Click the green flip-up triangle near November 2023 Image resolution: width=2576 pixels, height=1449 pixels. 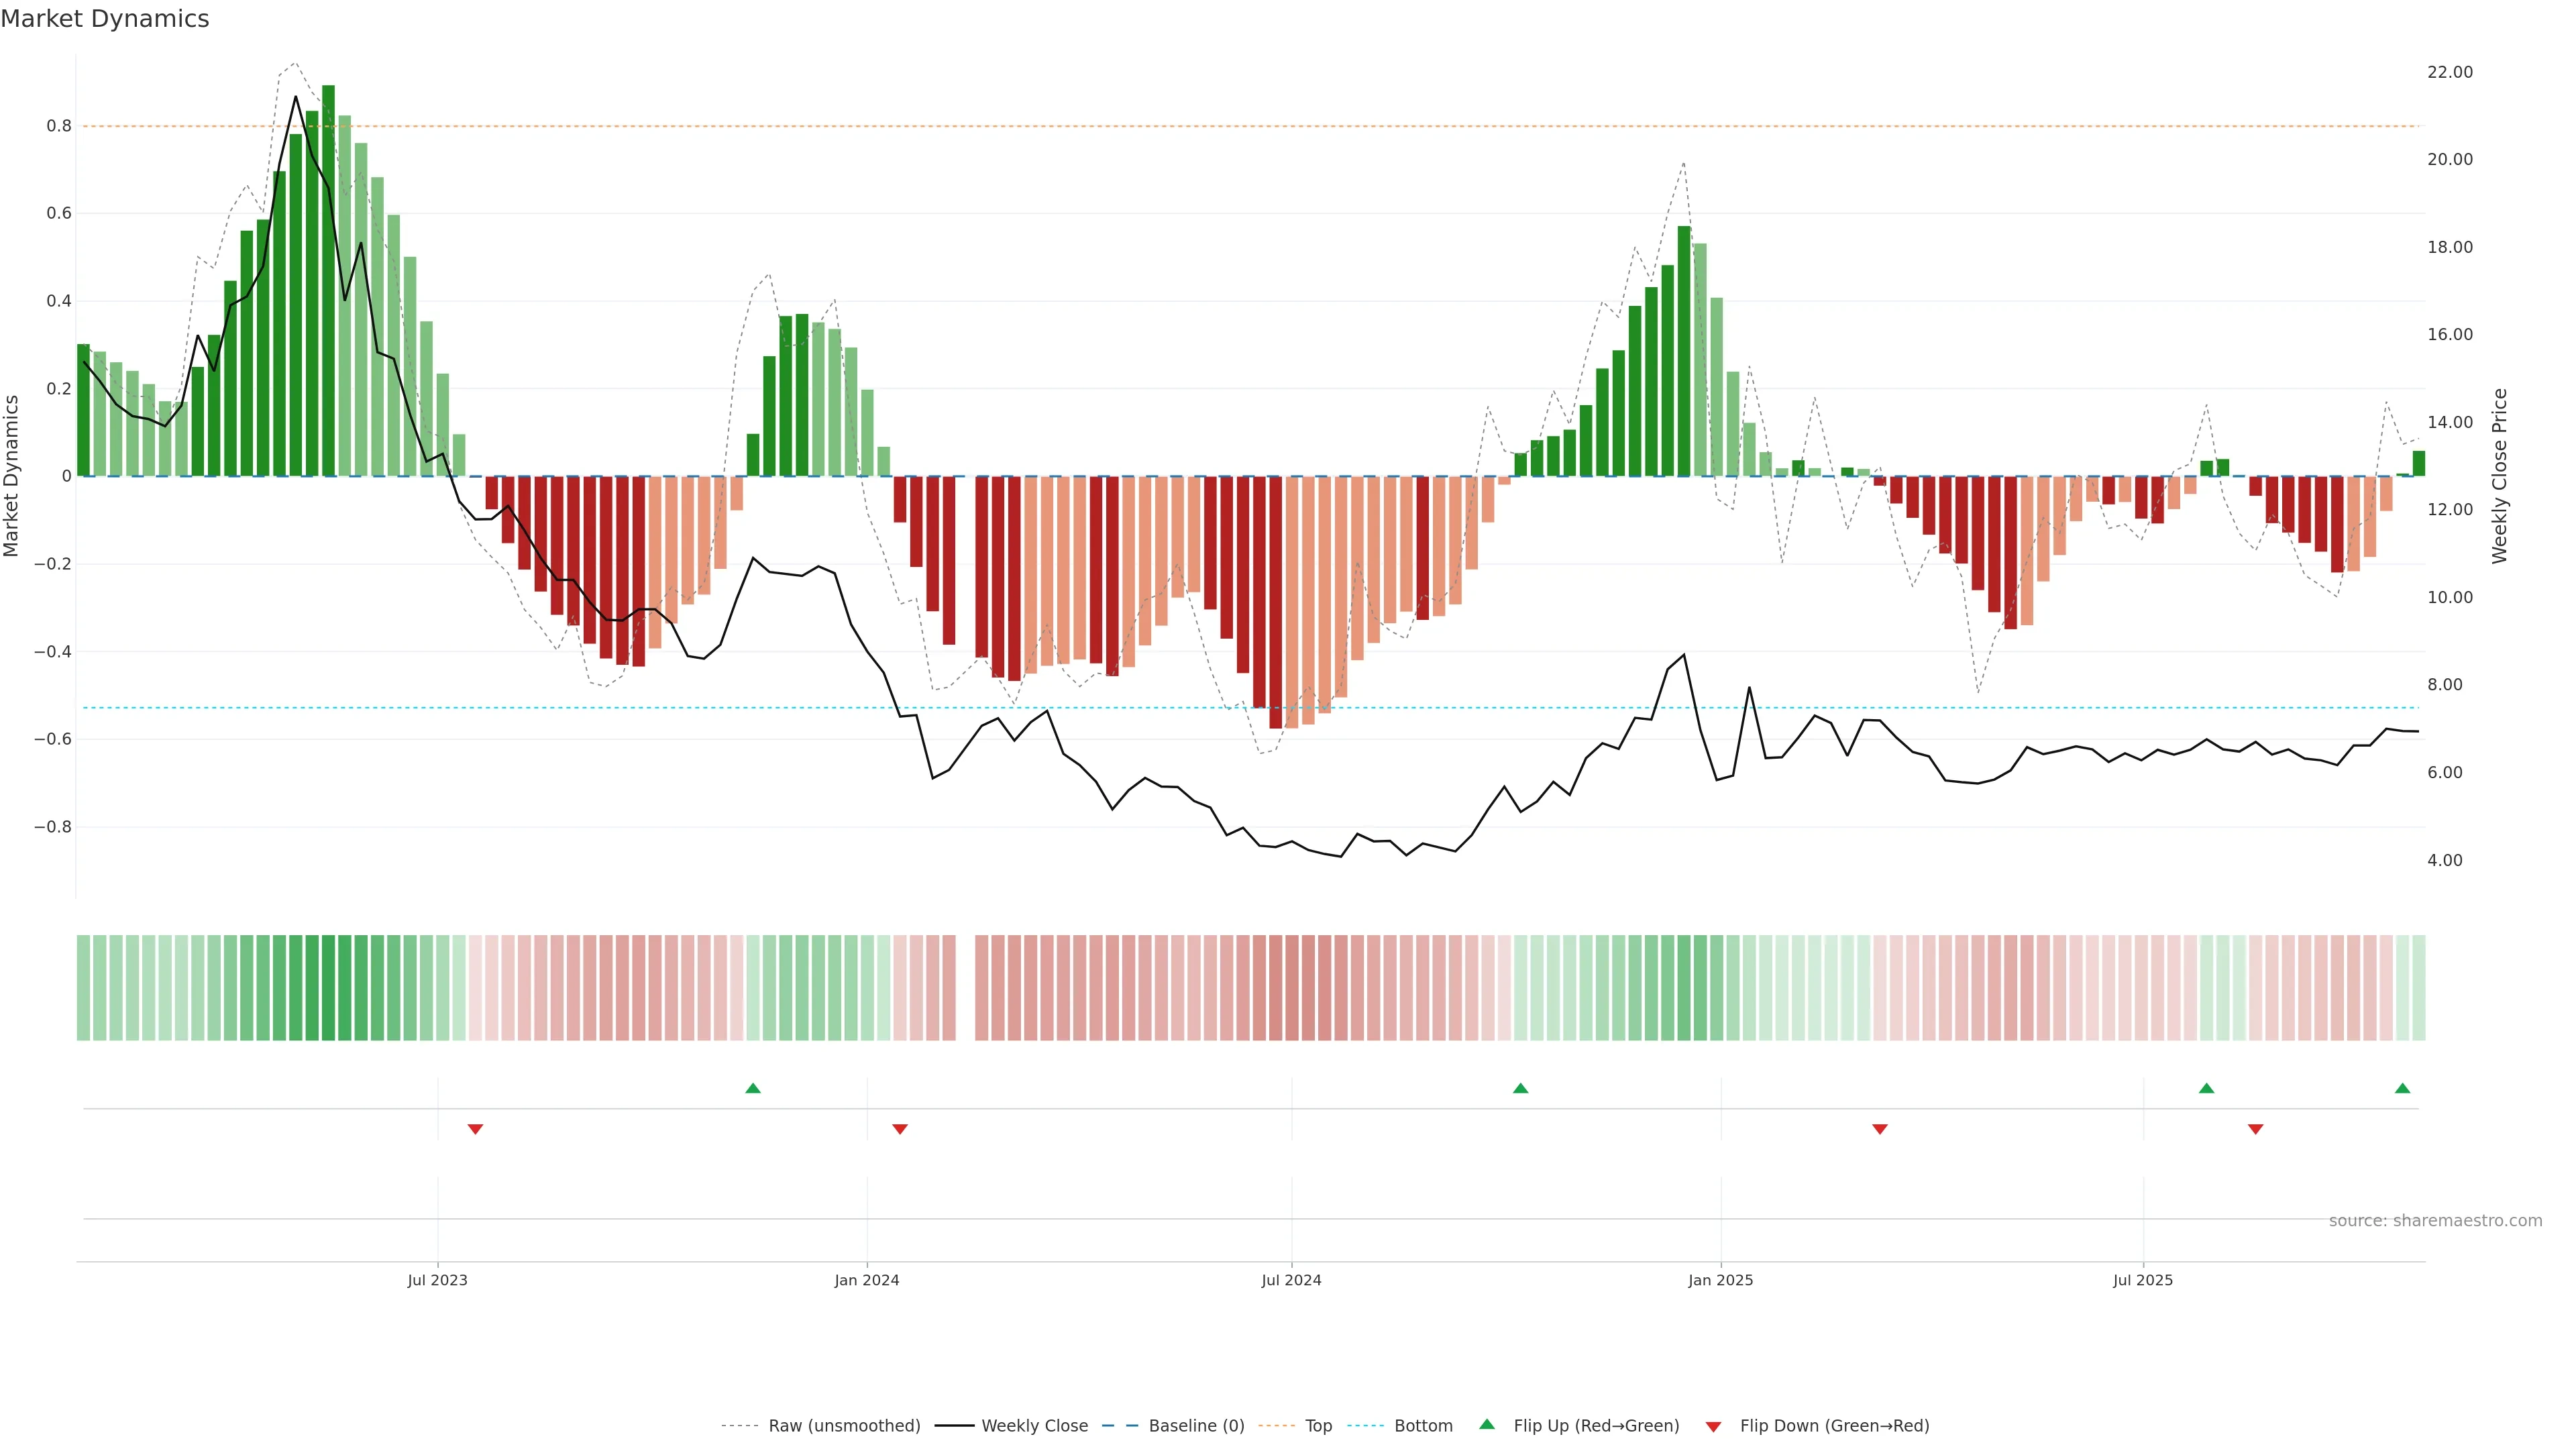click(753, 1088)
